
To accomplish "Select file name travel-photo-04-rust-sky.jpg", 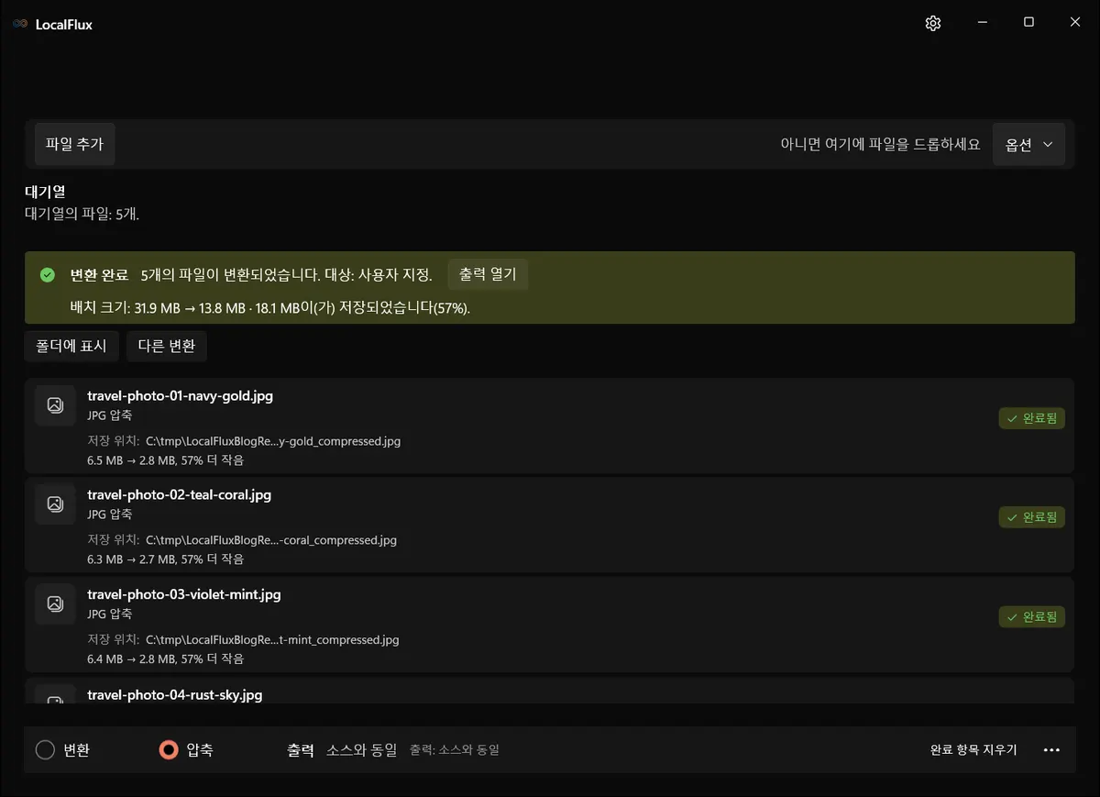I will coord(174,695).
